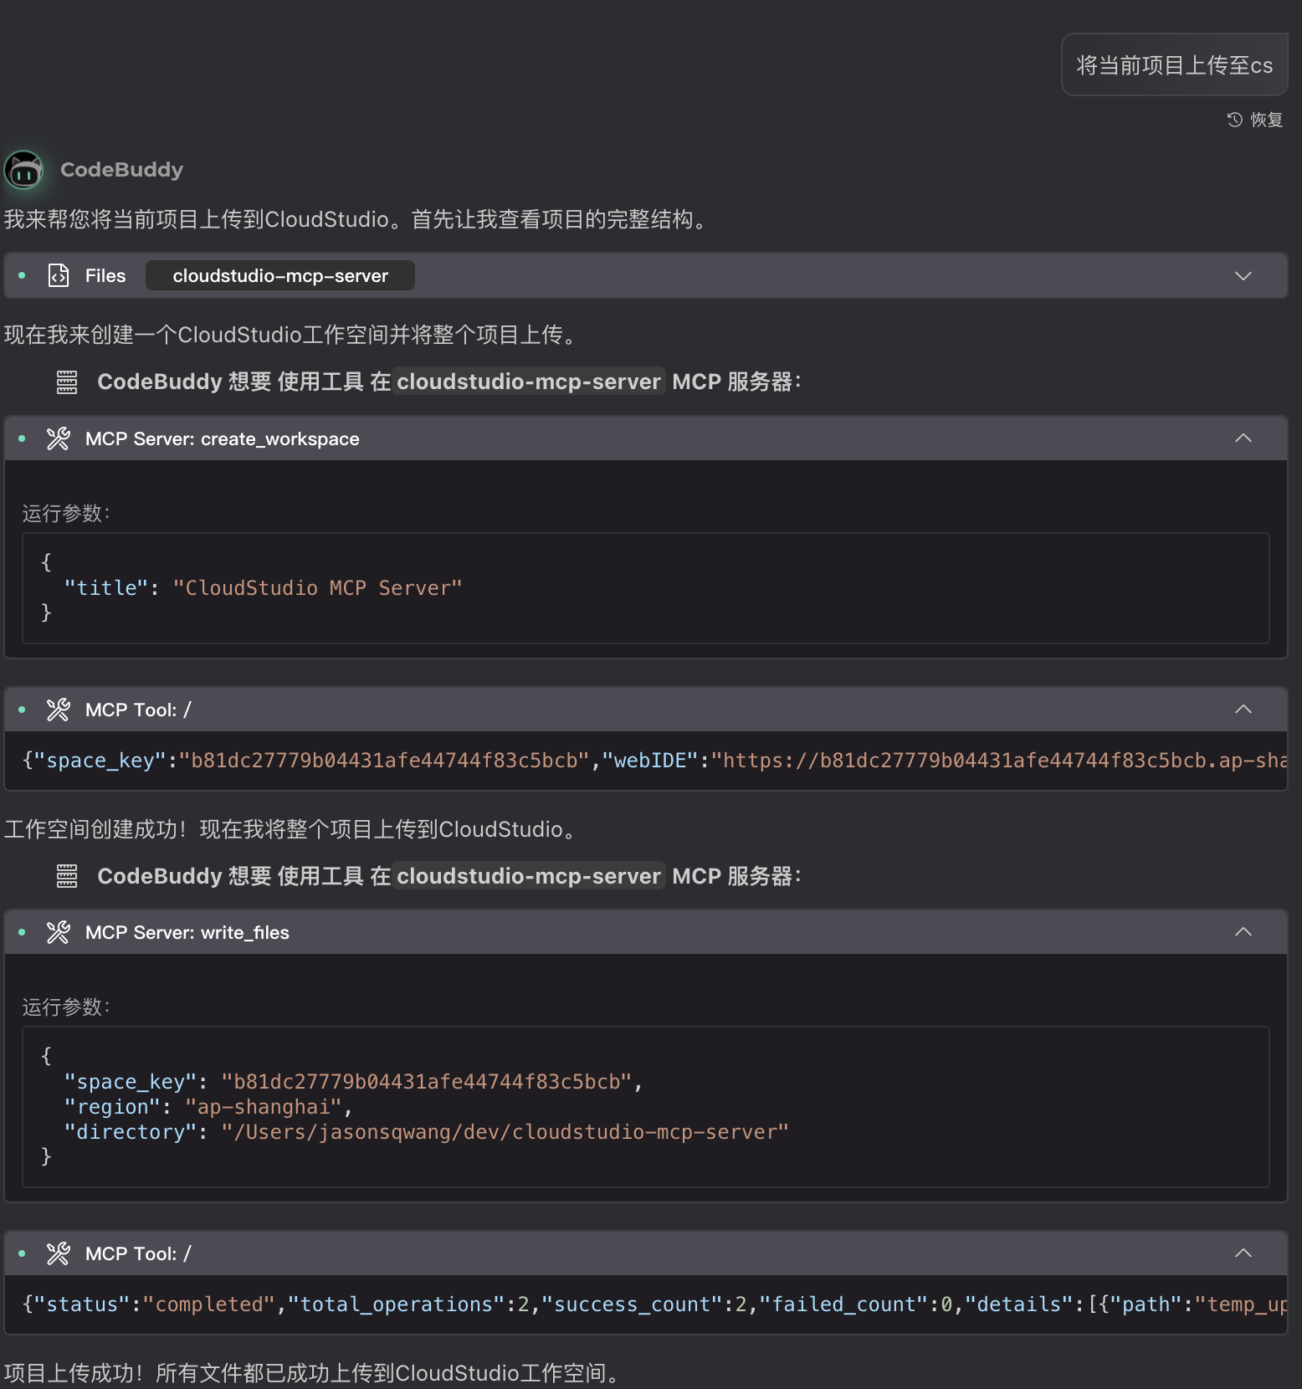This screenshot has width=1302, height=1389.
Task: Click cloudstudio-mcp-server tag above create_workspace
Action: (529, 382)
